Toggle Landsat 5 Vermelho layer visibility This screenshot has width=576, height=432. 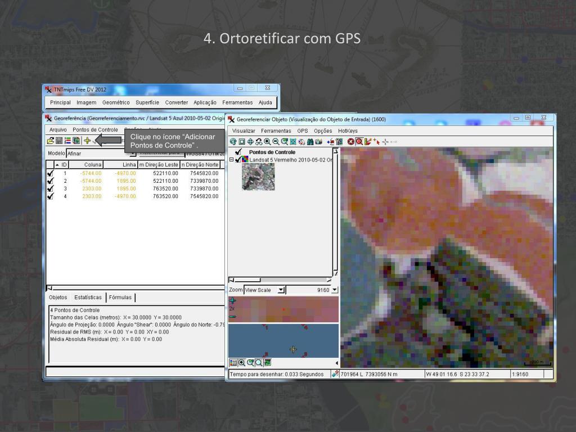238,160
